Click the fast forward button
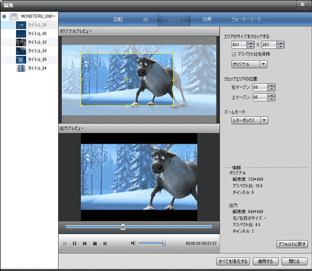 point(85,243)
